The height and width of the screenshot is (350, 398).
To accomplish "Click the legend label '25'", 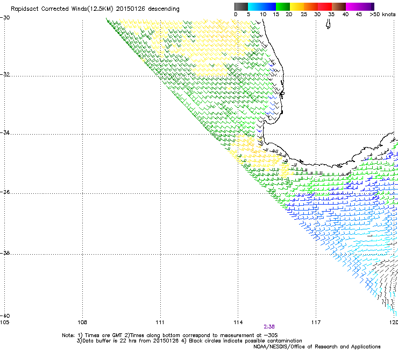I will (304, 15).
